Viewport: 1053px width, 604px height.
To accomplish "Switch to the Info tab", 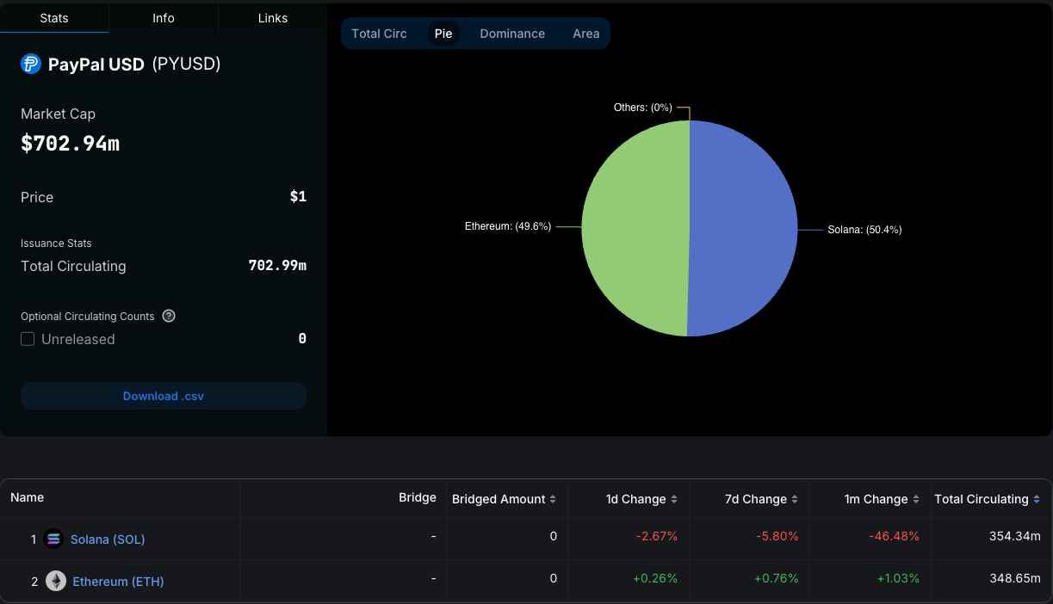I will click(x=164, y=18).
